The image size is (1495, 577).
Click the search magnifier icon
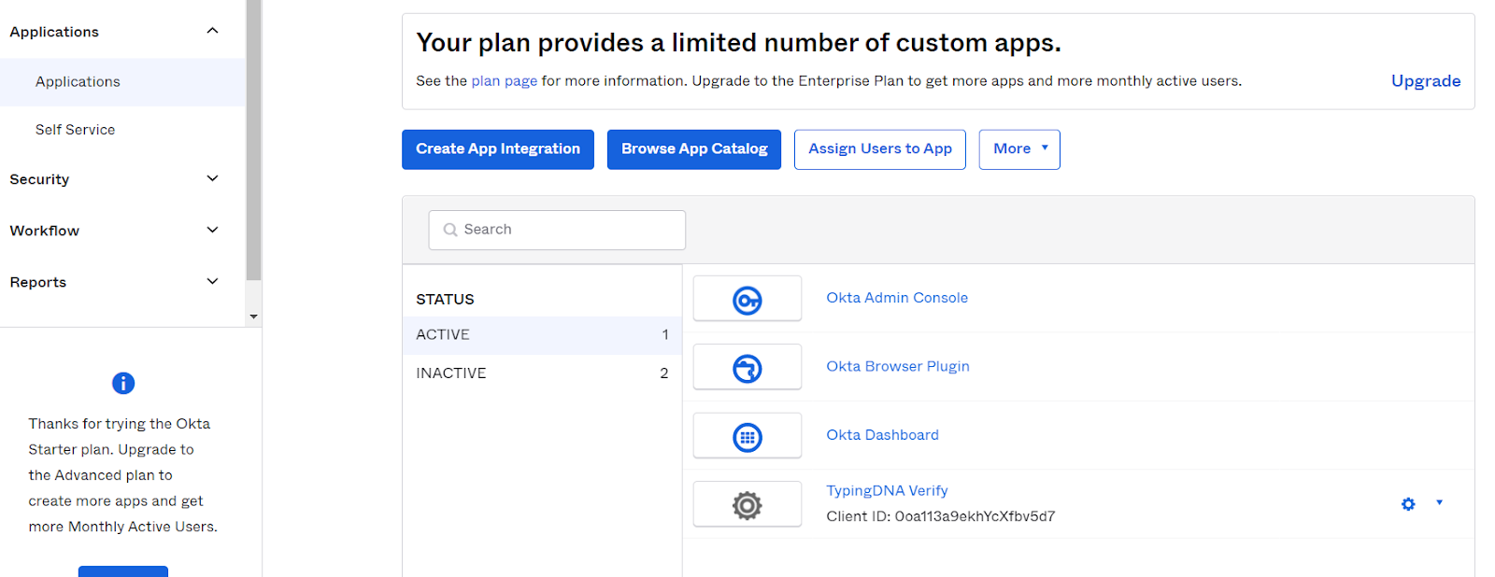450,230
